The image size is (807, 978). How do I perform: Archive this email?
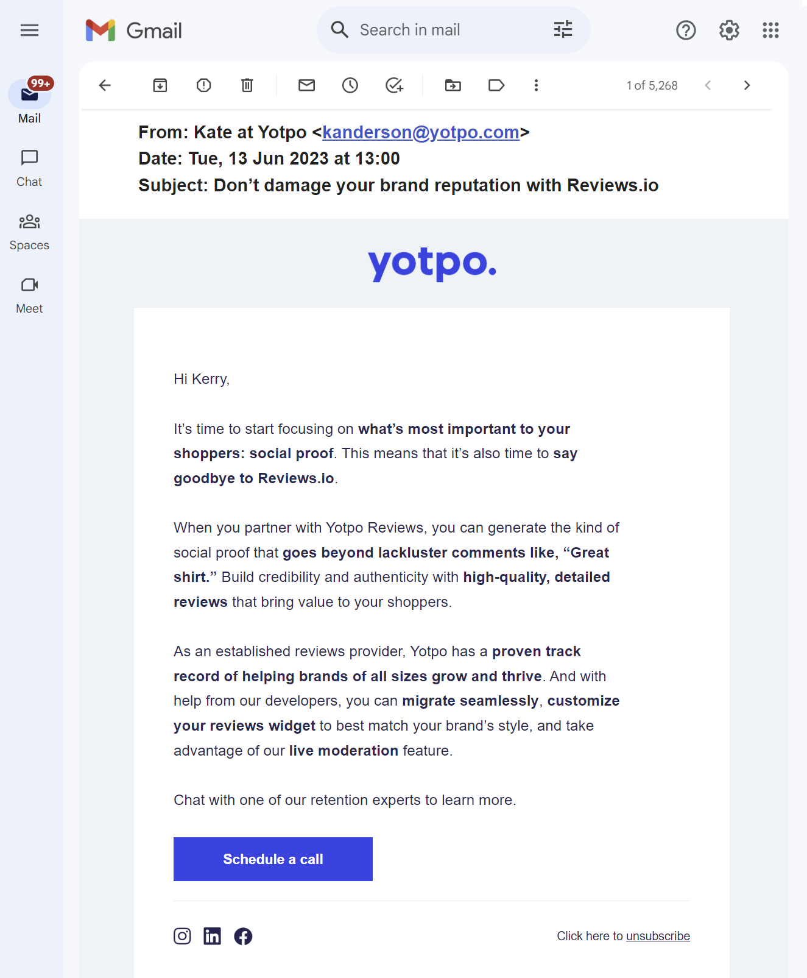(x=160, y=85)
